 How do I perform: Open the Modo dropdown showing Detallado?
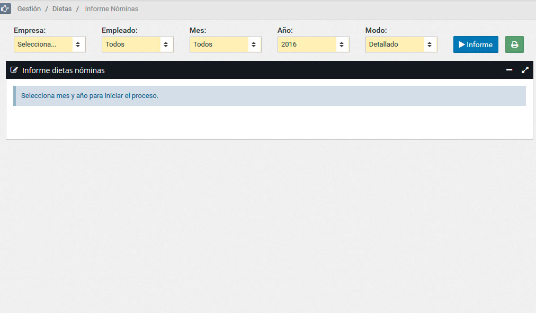point(401,44)
